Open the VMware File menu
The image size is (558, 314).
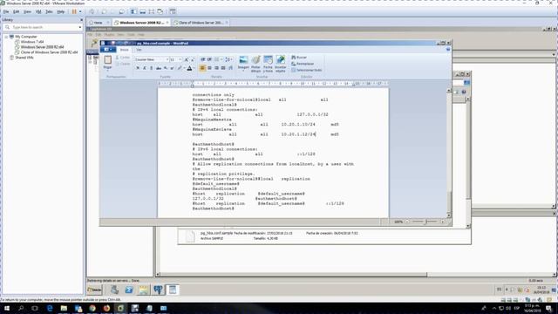pos(6,11)
